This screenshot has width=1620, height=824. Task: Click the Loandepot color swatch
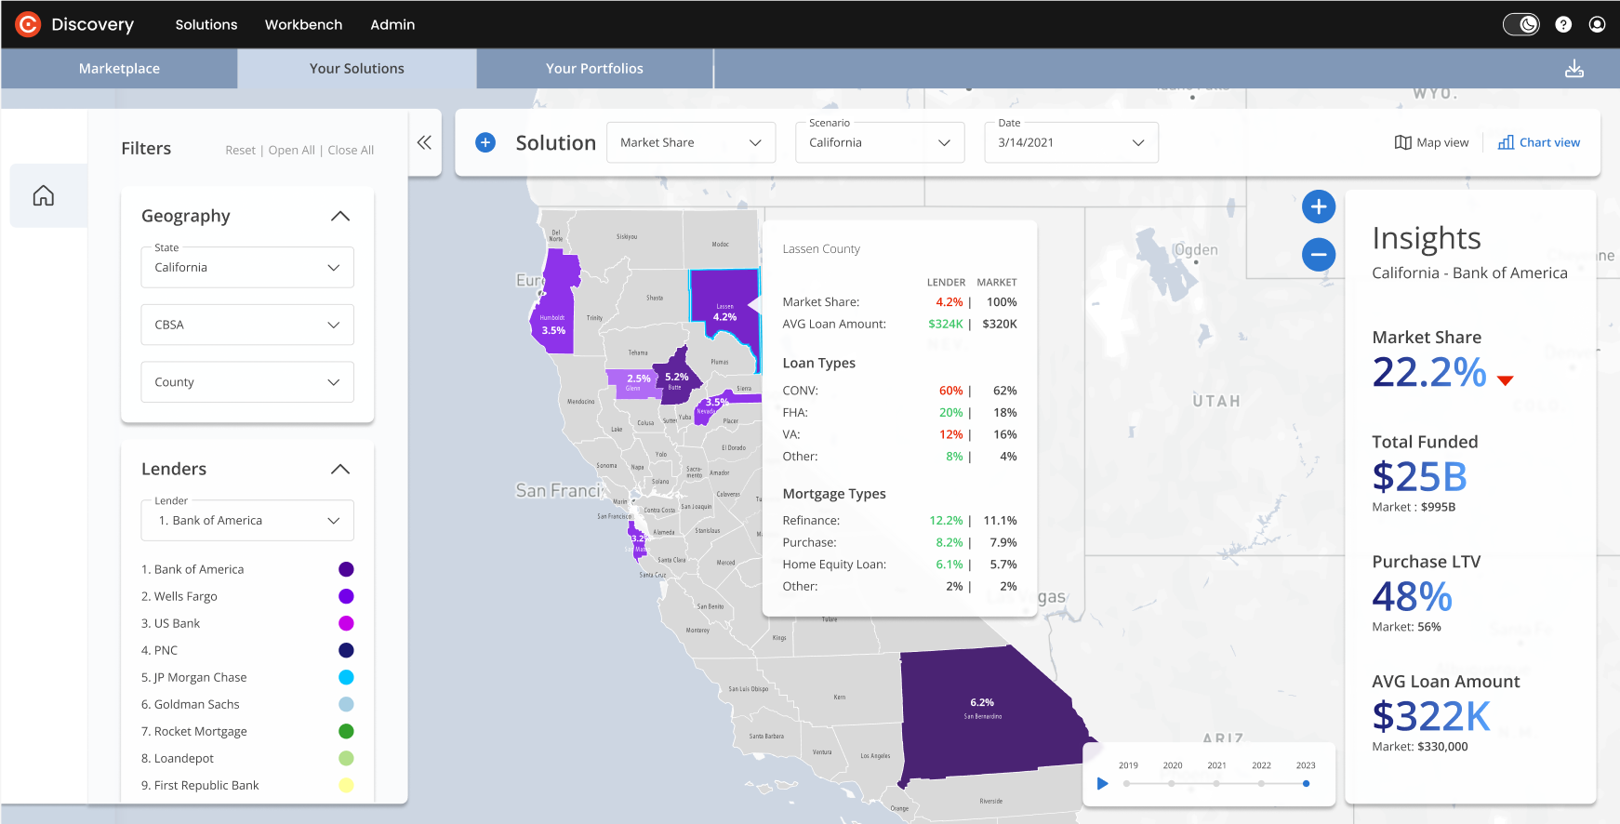pyautogui.click(x=346, y=758)
